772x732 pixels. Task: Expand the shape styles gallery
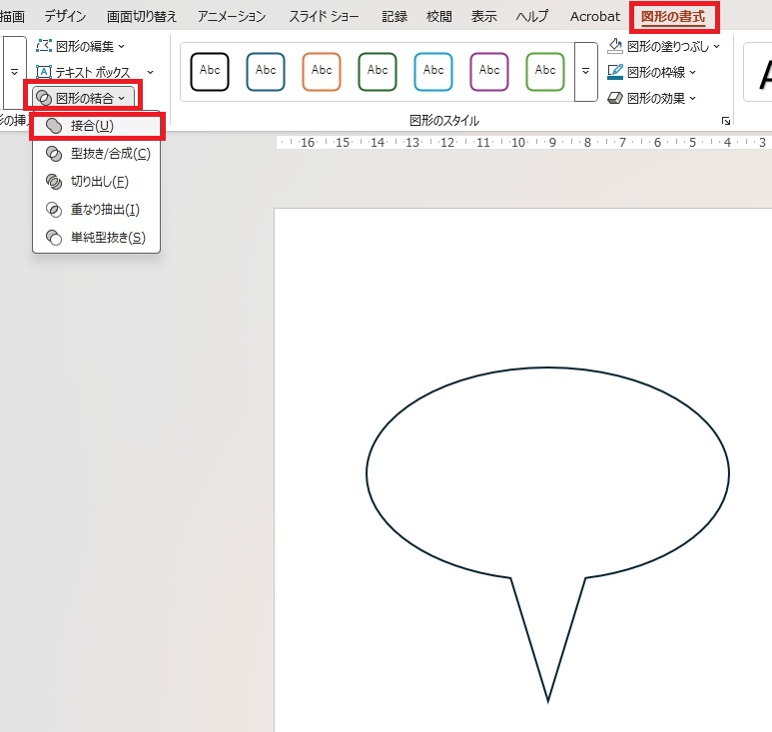586,72
